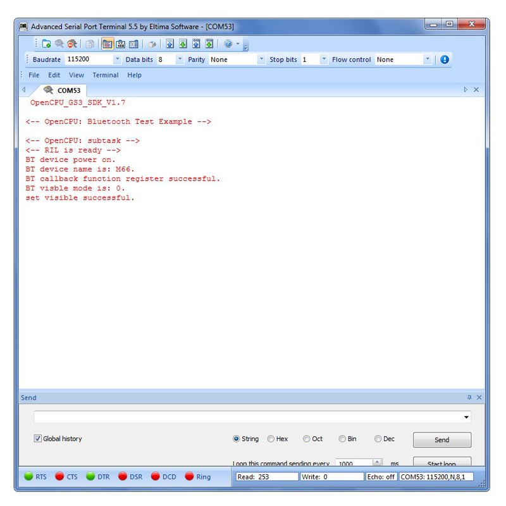Click the binary blue up-arrow file icon

pyautogui.click(x=196, y=44)
